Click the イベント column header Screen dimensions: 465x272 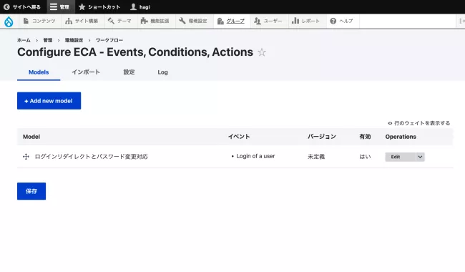(x=239, y=137)
